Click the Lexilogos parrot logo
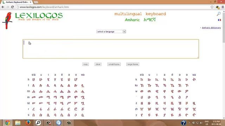 (x=7, y=20)
